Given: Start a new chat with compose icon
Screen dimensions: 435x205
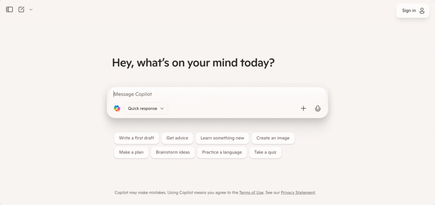Looking at the screenshot, I should coord(21,9).
